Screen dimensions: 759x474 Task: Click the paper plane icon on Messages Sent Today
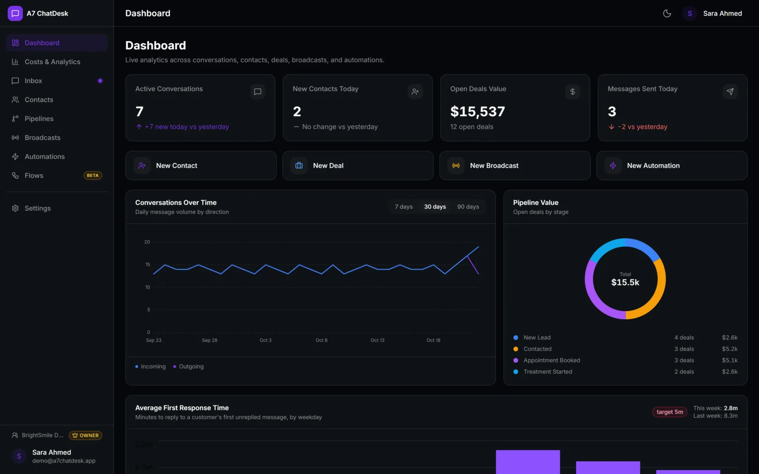pos(730,91)
